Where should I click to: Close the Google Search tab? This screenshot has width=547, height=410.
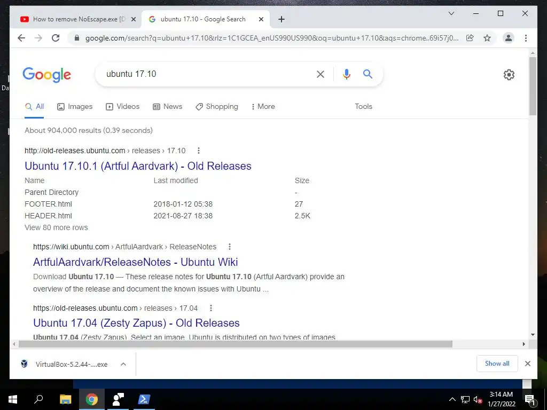tap(261, 20)
